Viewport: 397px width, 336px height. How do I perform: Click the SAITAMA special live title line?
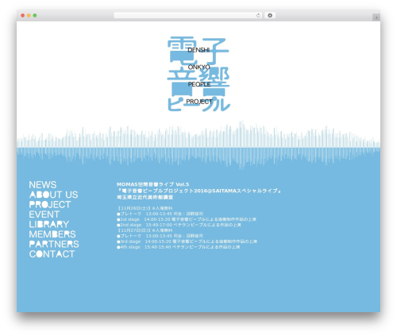(198, 191)
